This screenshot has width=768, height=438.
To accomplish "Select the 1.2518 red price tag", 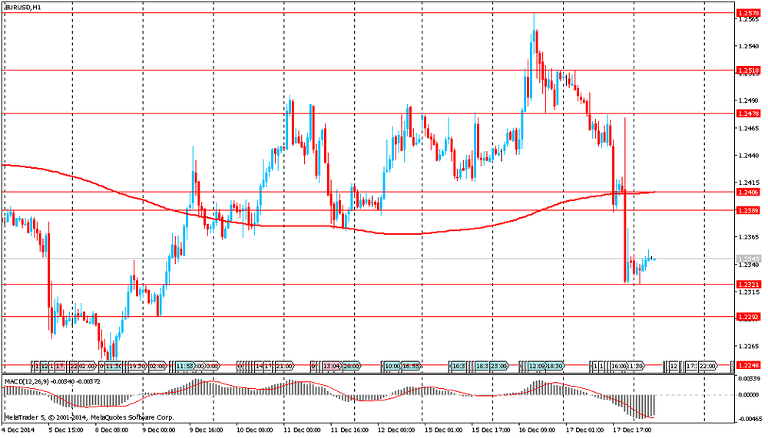I will (x=748, y=70).
